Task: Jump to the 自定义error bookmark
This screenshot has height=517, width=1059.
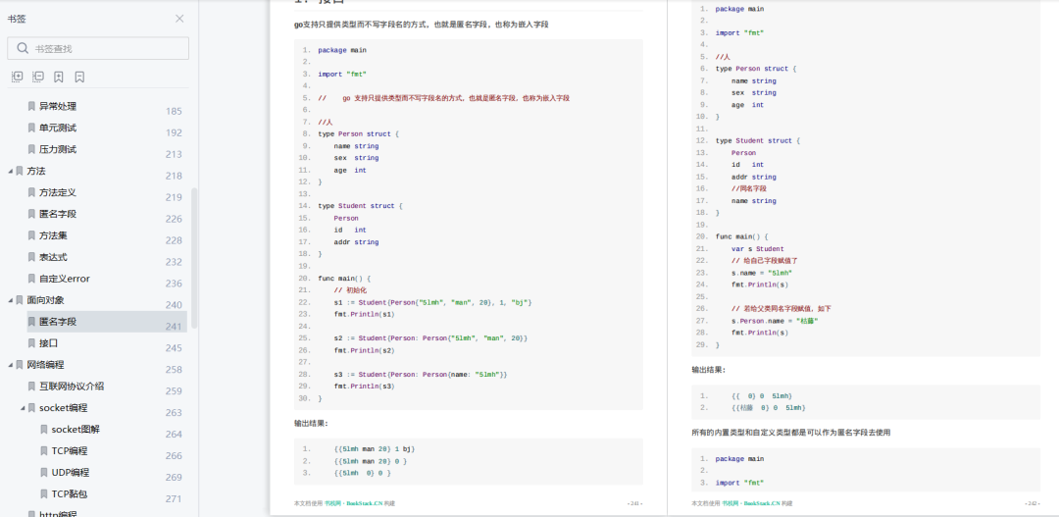Action: (64, 279)
